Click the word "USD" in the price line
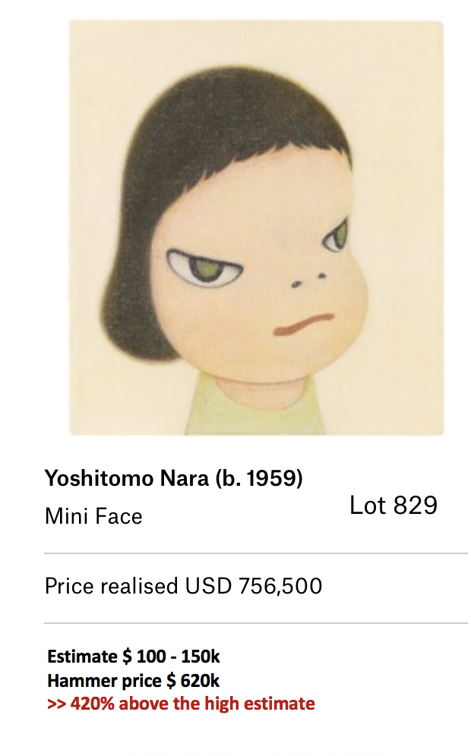Screen dimensions: 471x756 (208, 586)
